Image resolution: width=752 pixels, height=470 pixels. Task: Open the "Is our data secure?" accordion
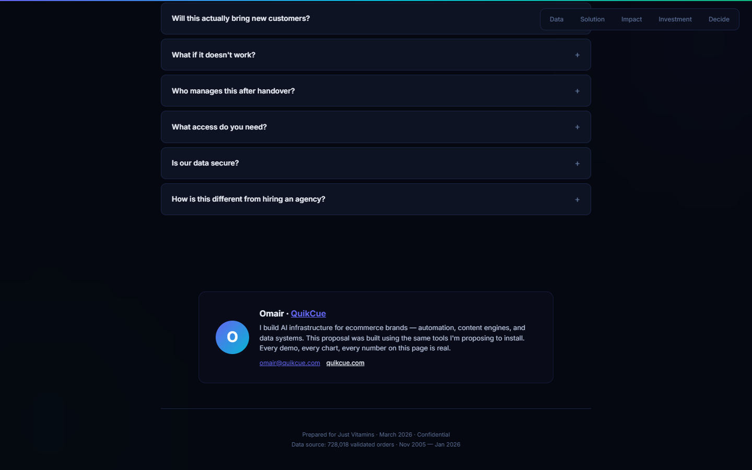pos(205,163)
